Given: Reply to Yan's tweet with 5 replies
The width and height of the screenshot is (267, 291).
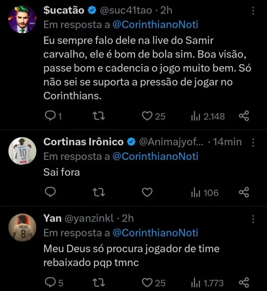Looking at the screenshot, I should (x=50, y=282).
